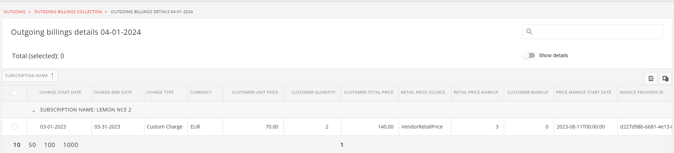Select the 03-01-2023 row checkbox
The image size is (674, 153).
click(15, 127)
